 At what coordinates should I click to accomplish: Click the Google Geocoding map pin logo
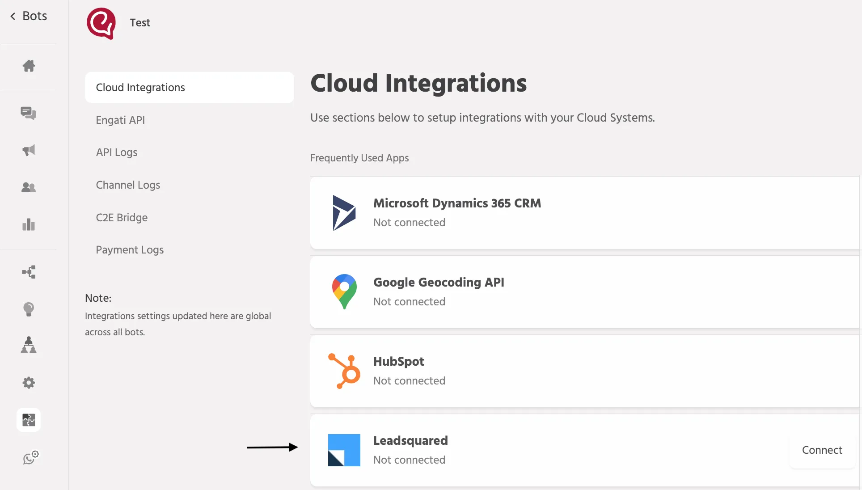344,292
